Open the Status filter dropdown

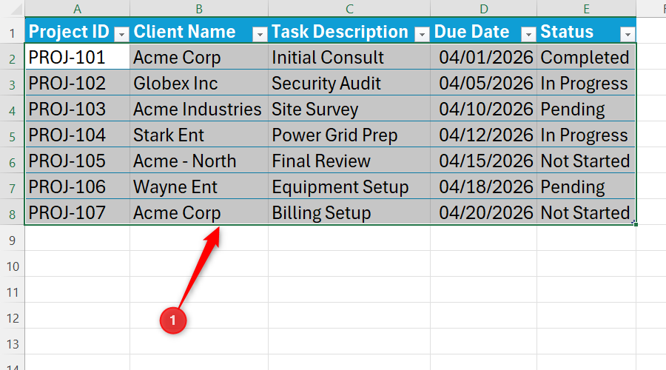tap(628, 34)
